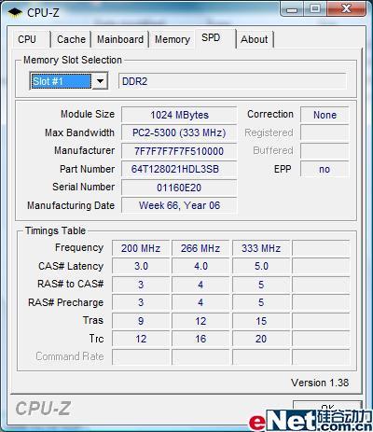Open the memory slot dropdown arrow
This screenshot has height=432, width=373.
click(100, 81)
